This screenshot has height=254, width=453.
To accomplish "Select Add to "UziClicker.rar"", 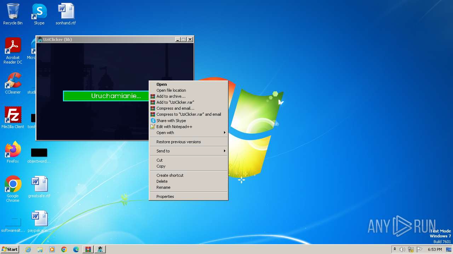I will coord(189,102).
